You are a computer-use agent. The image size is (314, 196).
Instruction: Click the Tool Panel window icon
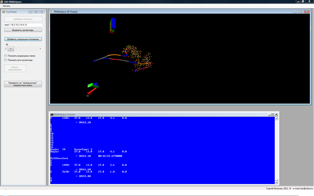pos(4,12)
